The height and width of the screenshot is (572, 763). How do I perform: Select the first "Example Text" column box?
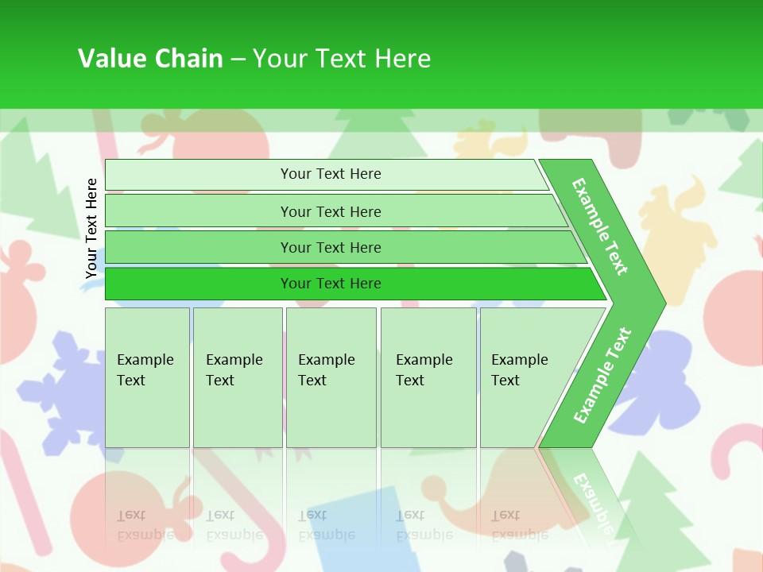(147, 377)
